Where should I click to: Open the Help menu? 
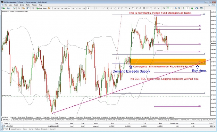40,5
